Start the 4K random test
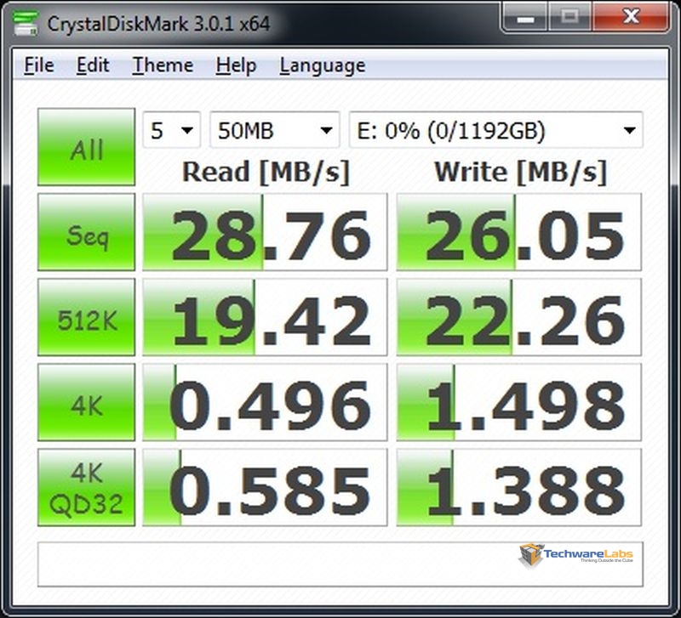The height and width of the screenshot is (618, 681). (87, 402)
